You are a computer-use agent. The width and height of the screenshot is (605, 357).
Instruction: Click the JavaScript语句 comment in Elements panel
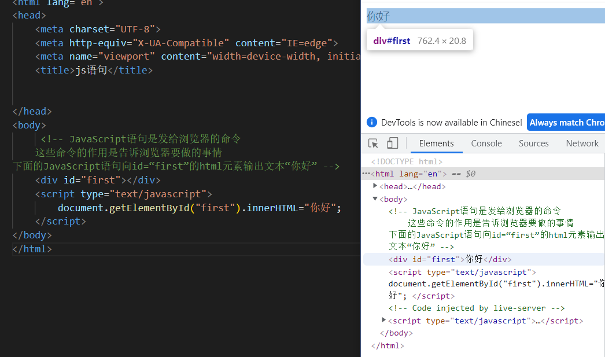click(496, 229)
